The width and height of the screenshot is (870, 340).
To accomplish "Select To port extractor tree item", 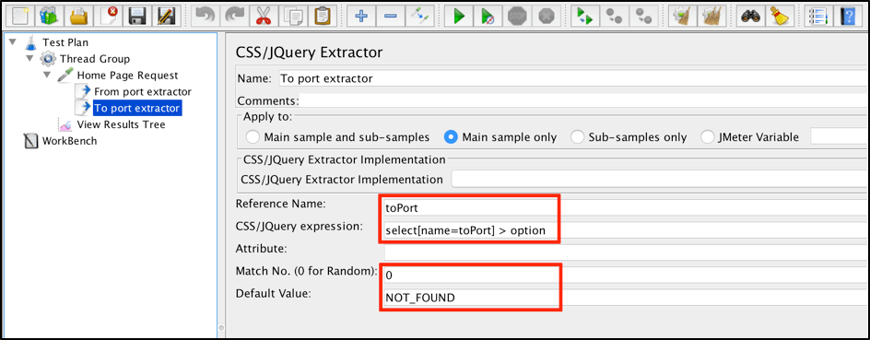I will (x=136, y=108).
